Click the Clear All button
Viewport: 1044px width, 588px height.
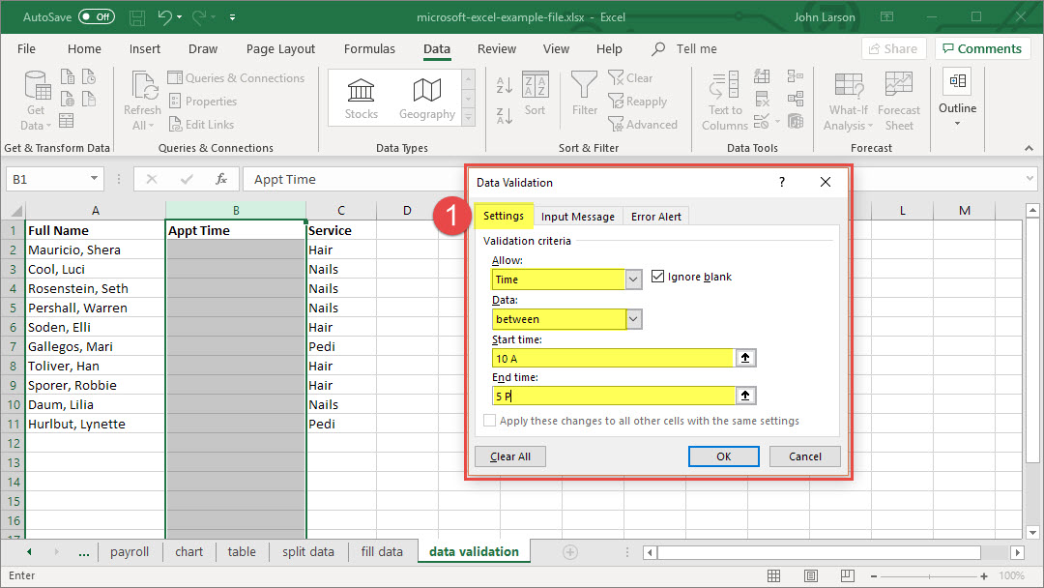tap(509, 456)
